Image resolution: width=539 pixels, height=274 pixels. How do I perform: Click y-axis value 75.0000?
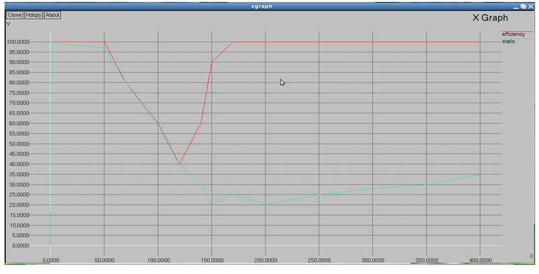click(x=18, y=93)
